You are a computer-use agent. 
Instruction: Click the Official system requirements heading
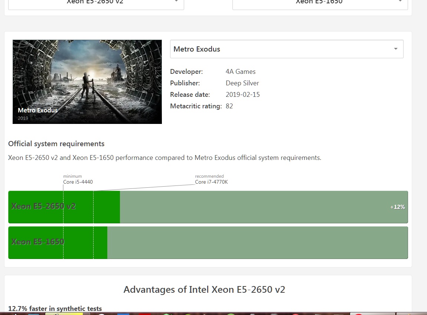tap(56, 144)
